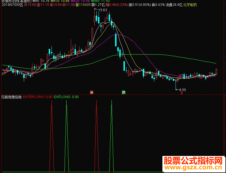The height and width of the screenshot is (173, 226).
Task: Click the 流通26.8亿 float value
Action: pos(174,5)
